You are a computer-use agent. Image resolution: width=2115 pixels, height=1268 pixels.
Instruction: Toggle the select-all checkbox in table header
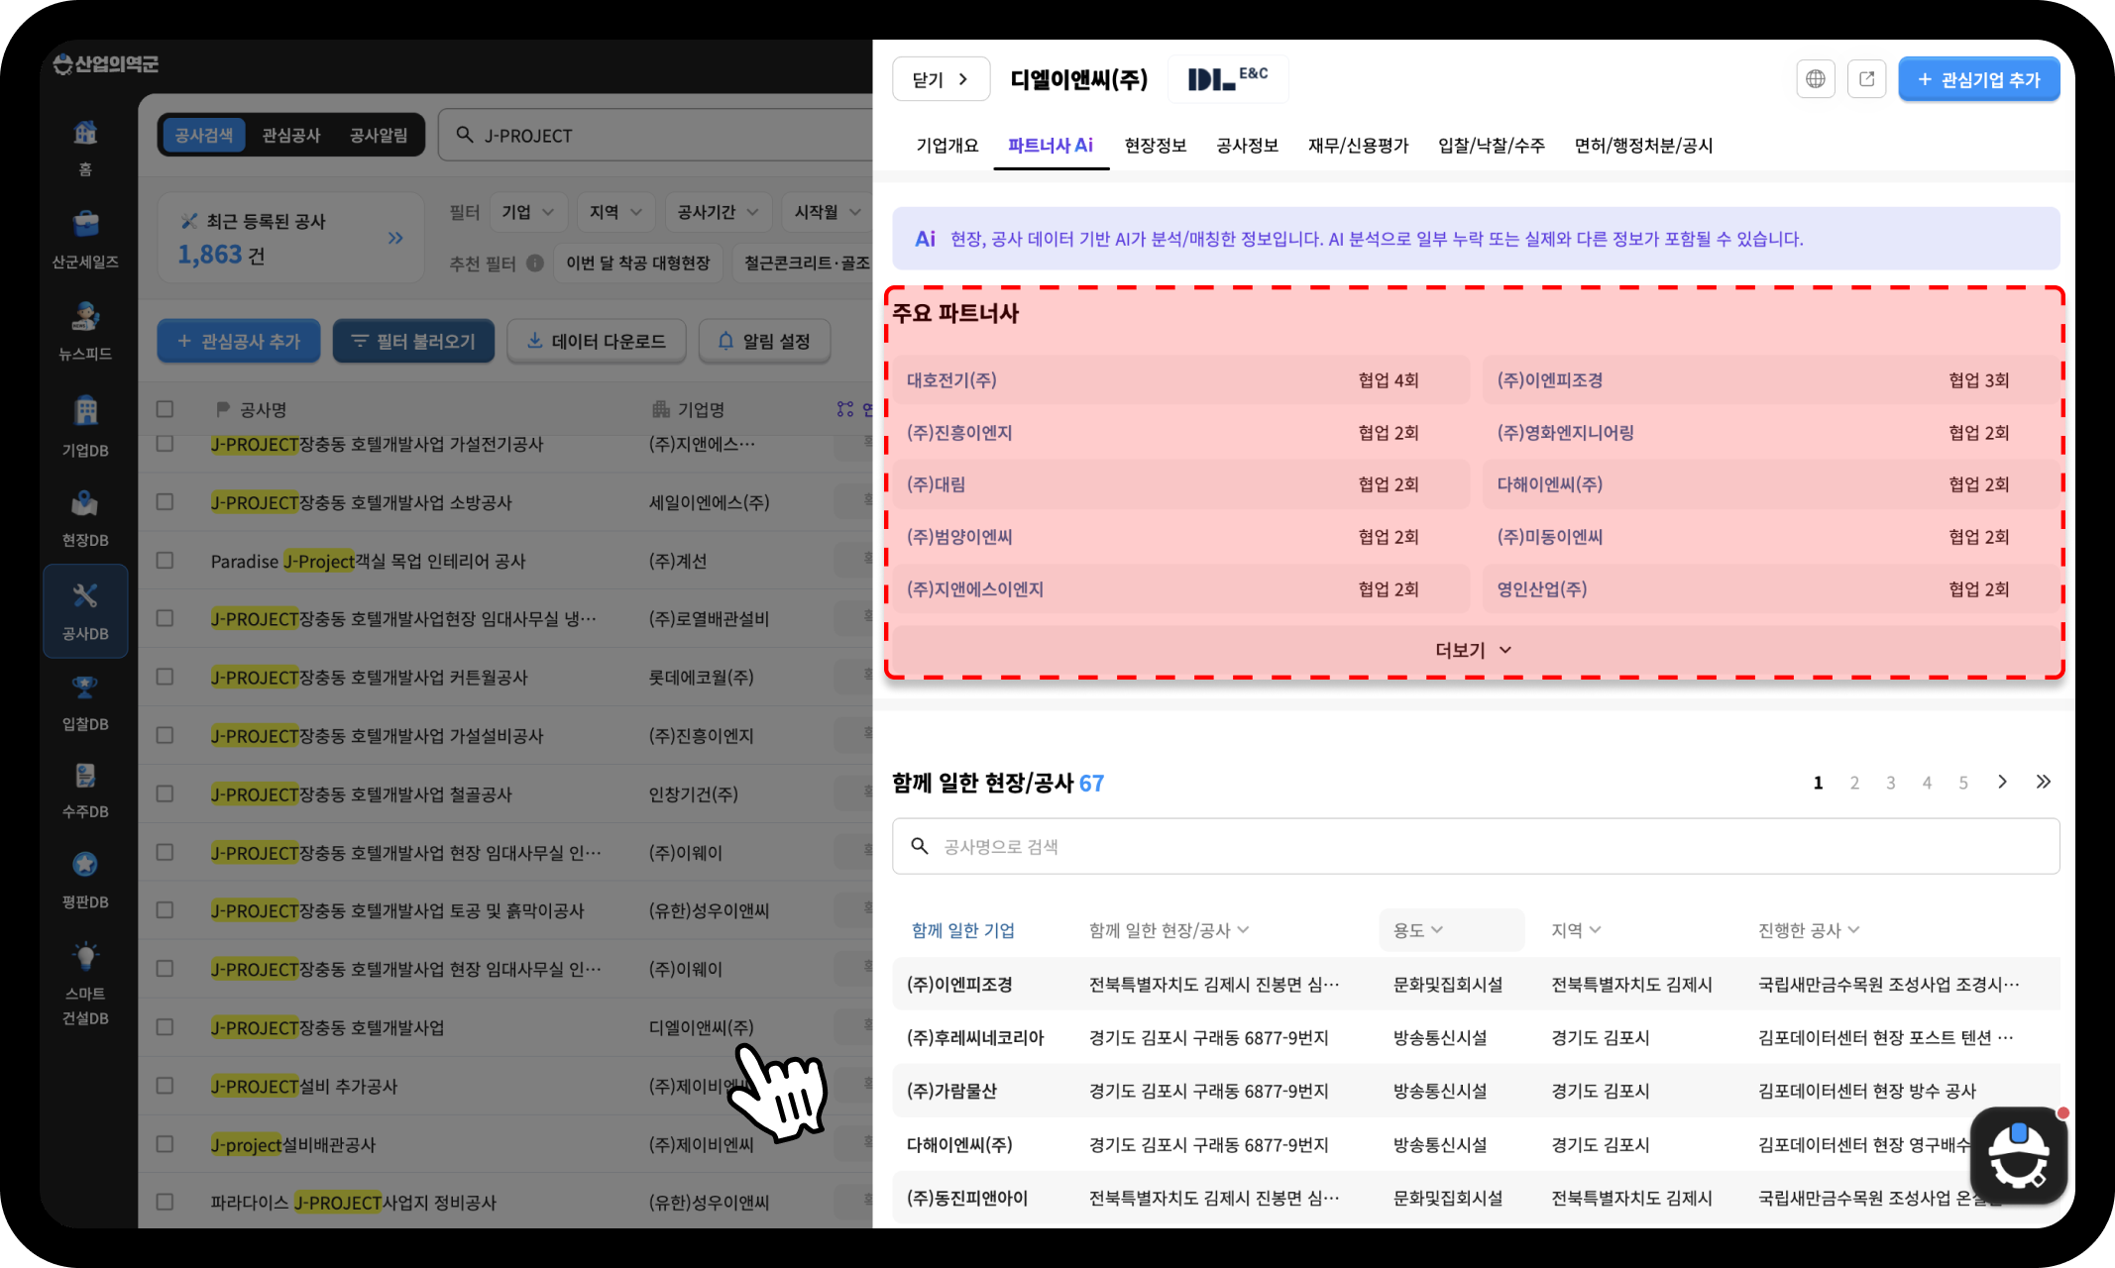coord(165,409)
